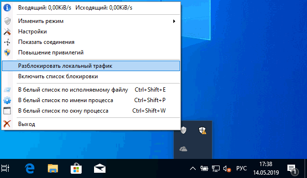The width and height of the screenshot is (307, 178).
Task: Click the red X icon next to Выход
Action: point(7,124)
